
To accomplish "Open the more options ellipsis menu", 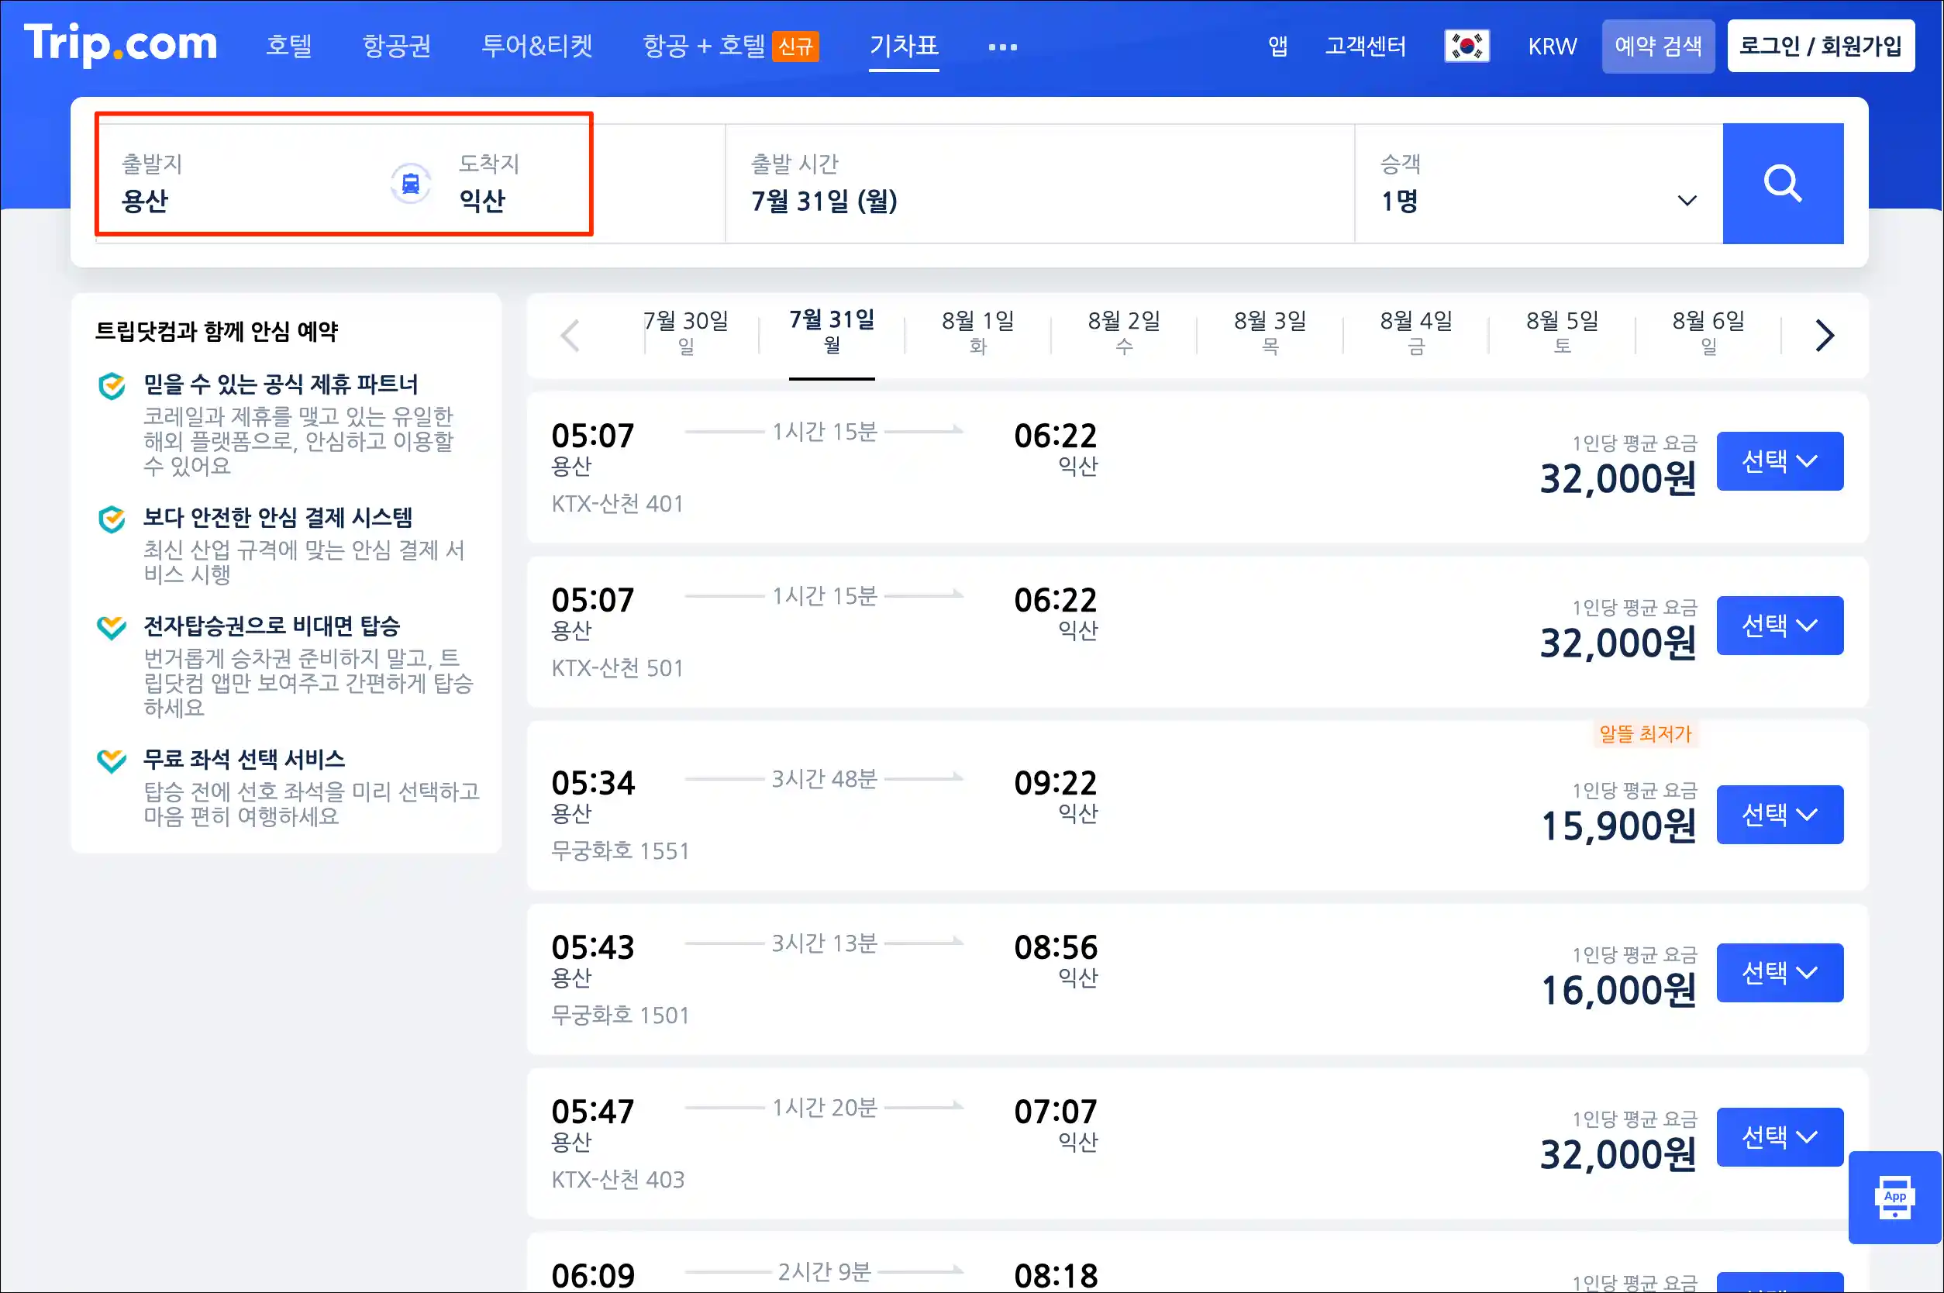I will click(x=1002, y=47).
